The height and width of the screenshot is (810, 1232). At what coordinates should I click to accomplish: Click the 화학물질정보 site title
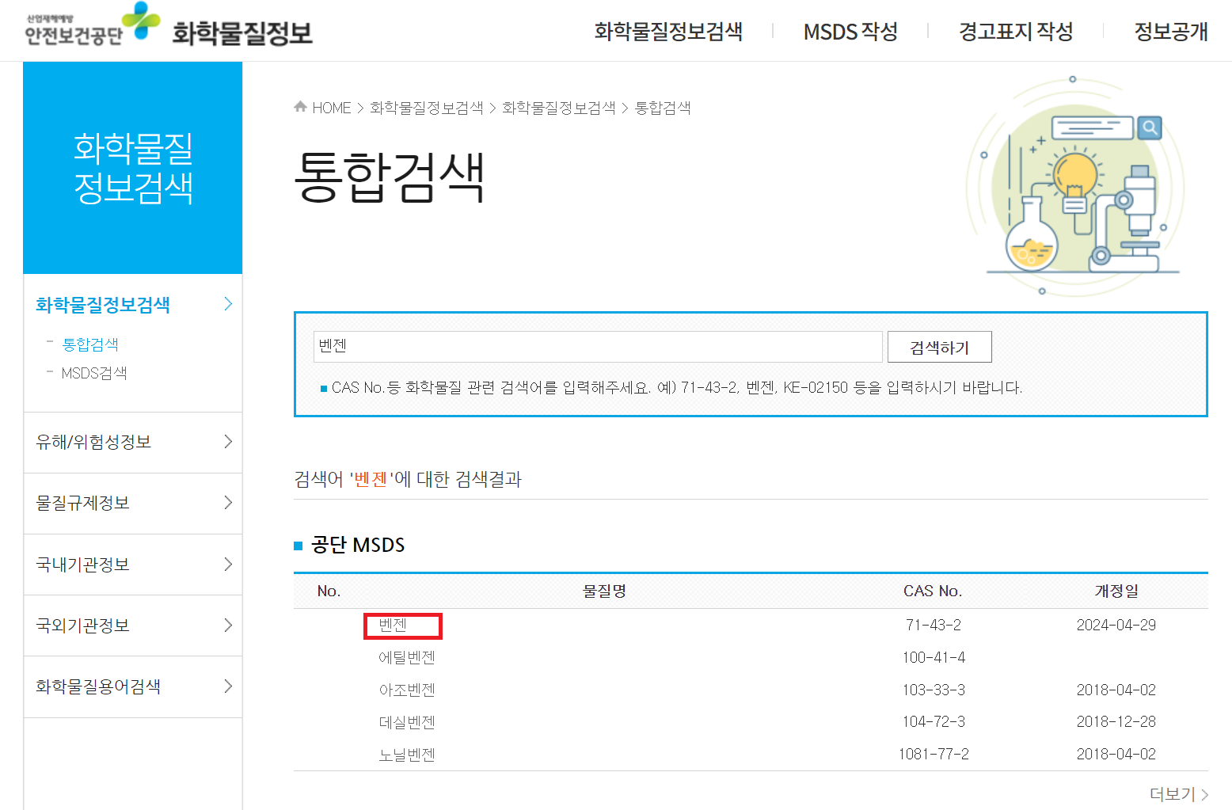click(242, 33)
